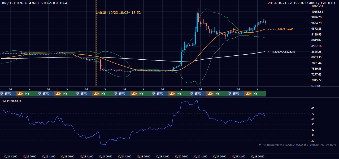Select the 10/26 12:00 time label
Image resolution: width=339 pixels, height=159 pixels.
[200, 157]
